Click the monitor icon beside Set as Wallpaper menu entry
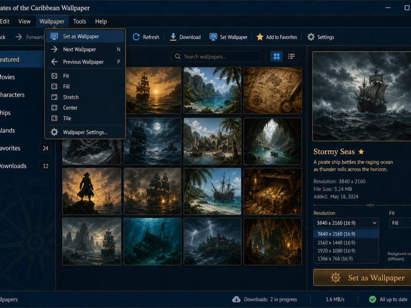Image resolution: width=411 pixels, height=308 pixels. [54, 36]
